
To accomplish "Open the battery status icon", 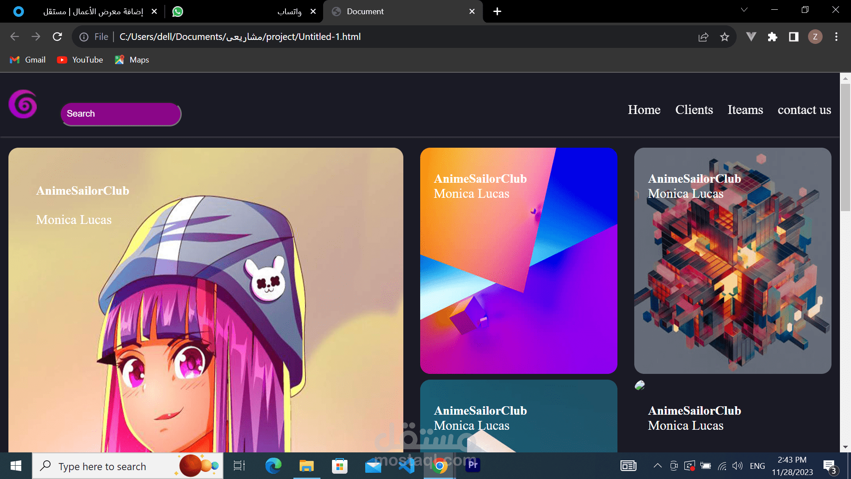I will click(706, 466).
